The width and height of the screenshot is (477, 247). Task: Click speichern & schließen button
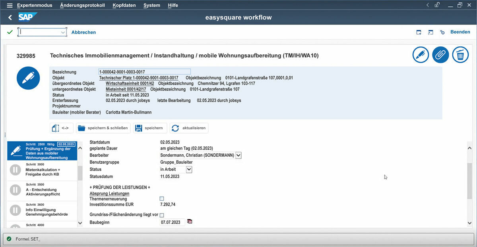[103, 128]
